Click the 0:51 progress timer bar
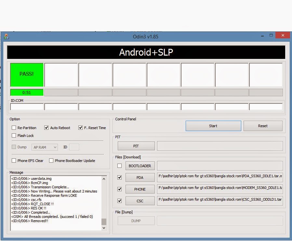Viewport: 292px width, 241px height. coord(27,93)
